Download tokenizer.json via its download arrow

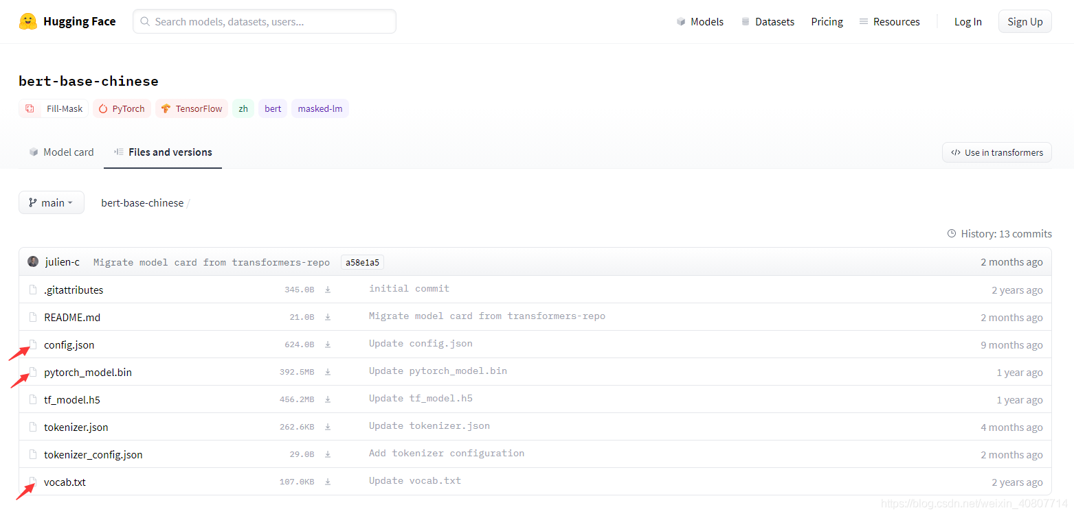(x=328, y=427)
